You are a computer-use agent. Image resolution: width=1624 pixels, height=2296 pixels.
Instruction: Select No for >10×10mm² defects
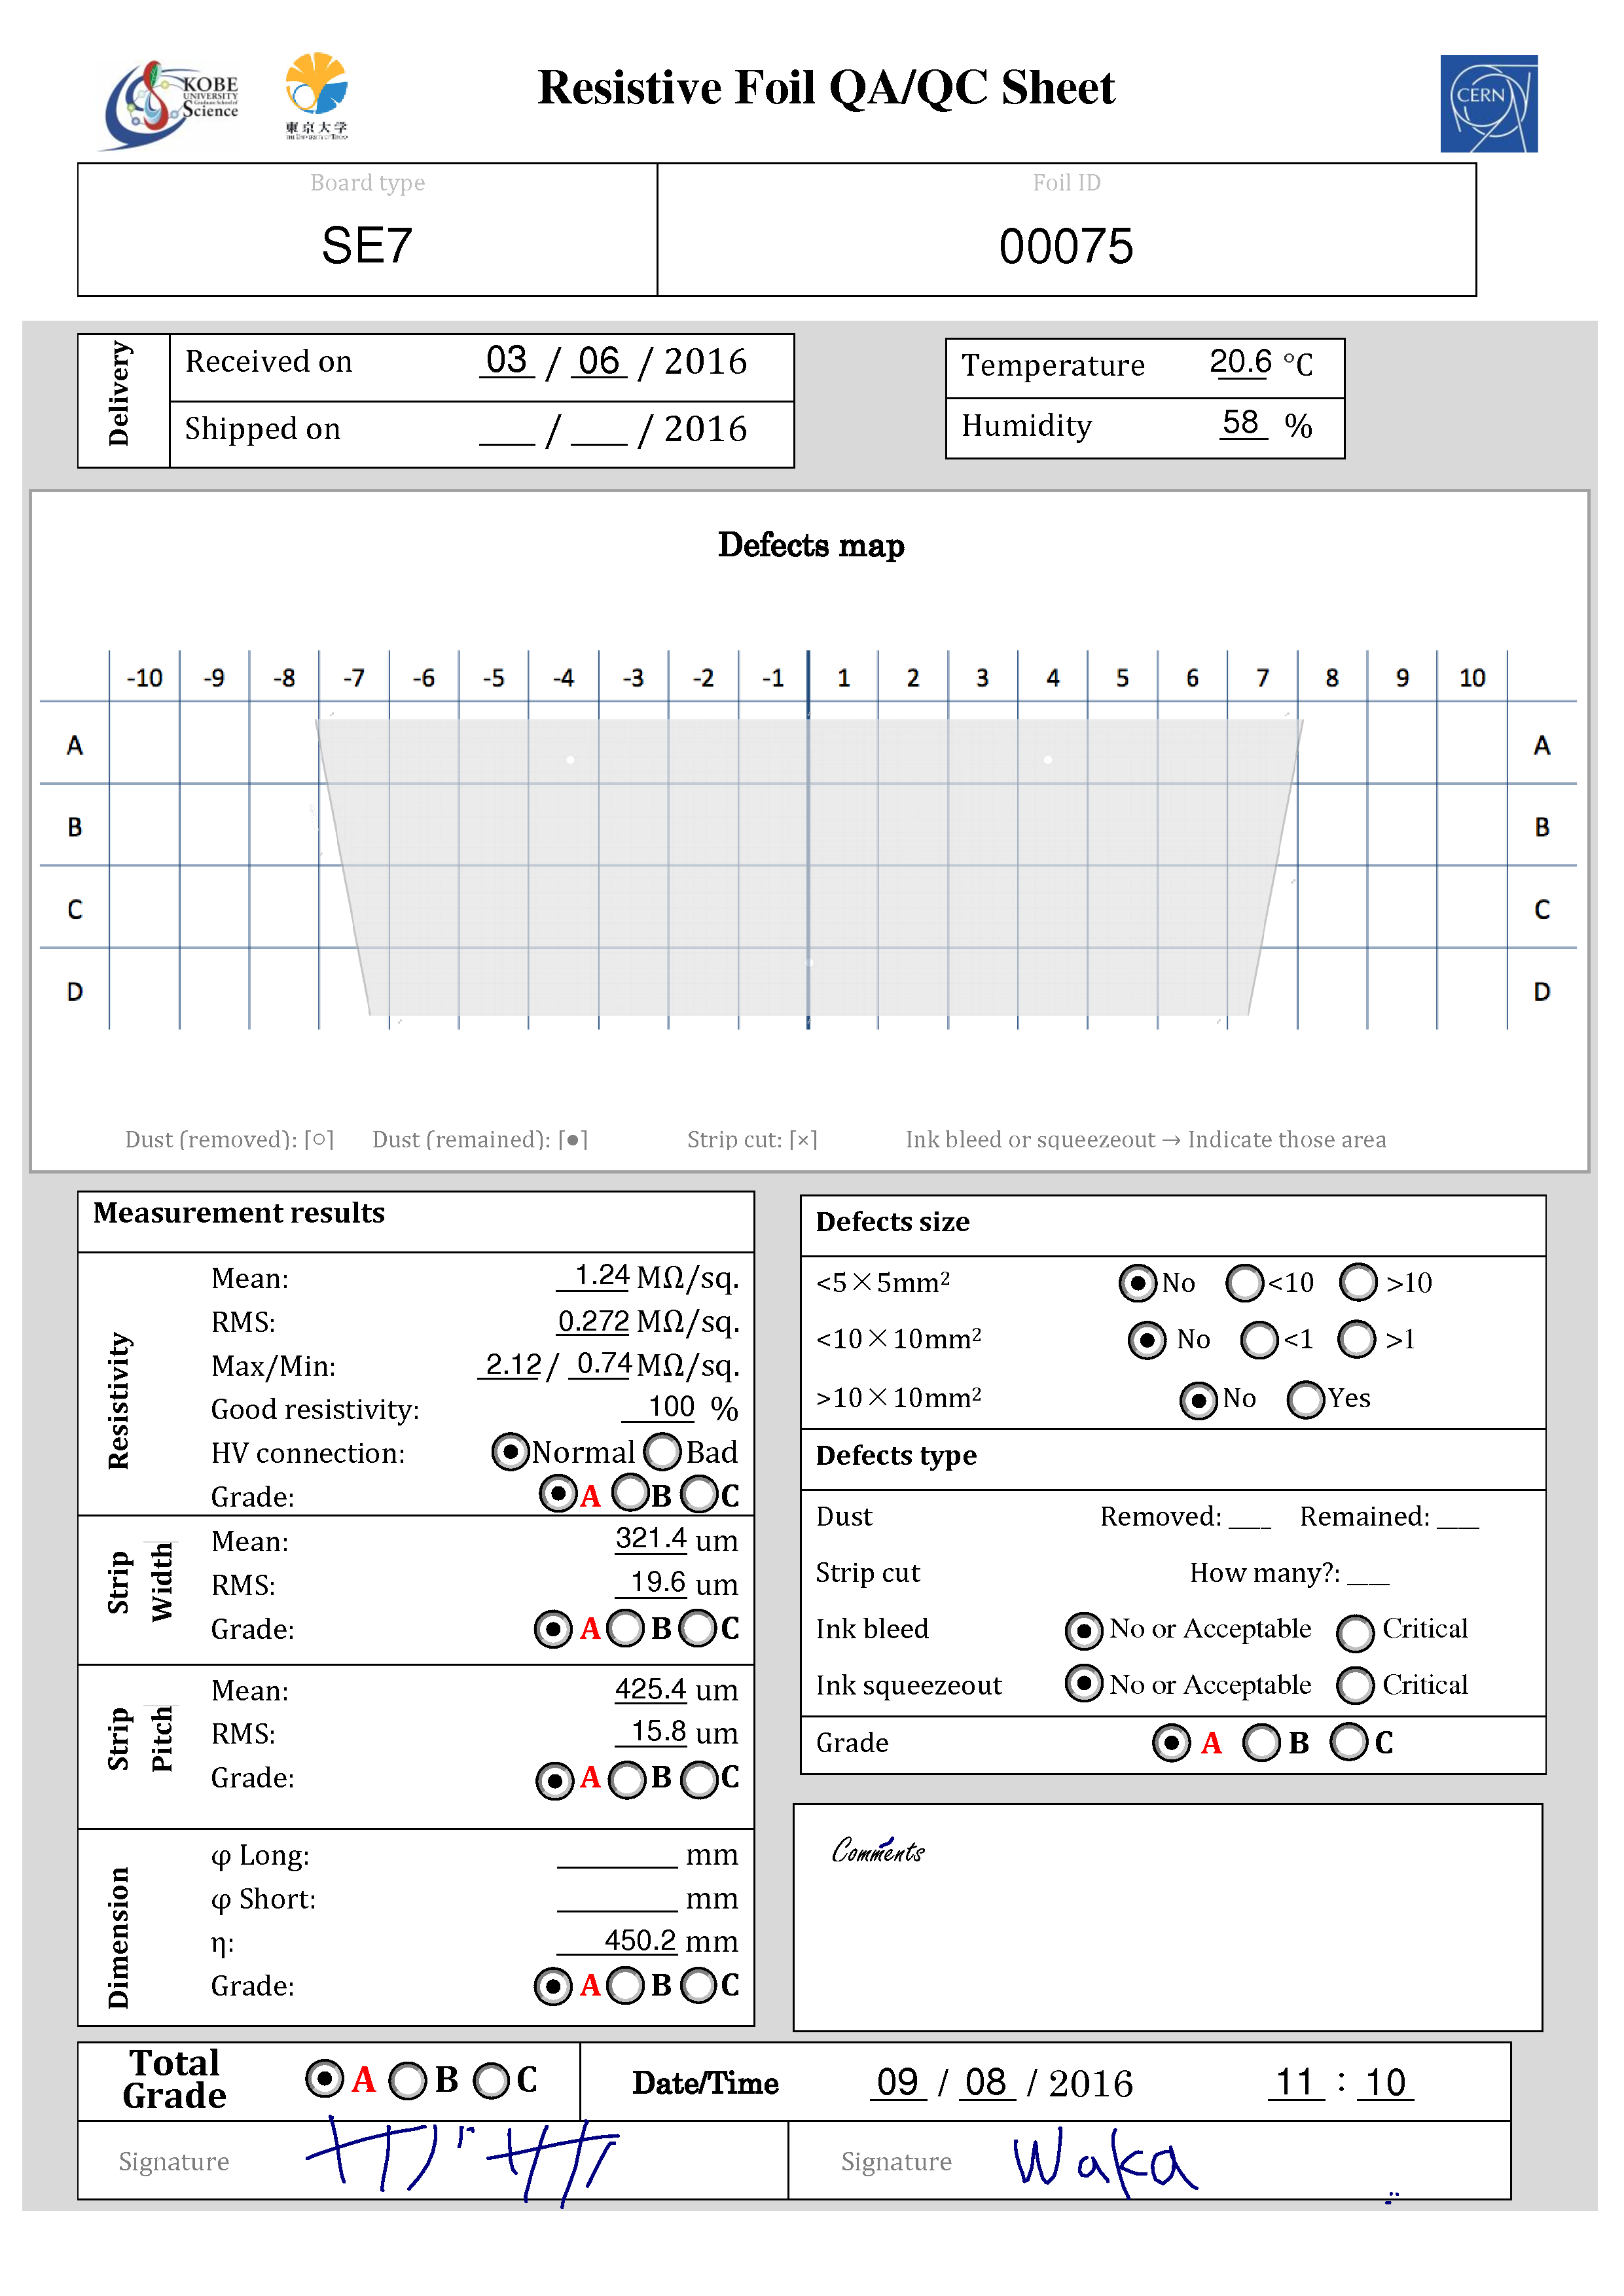click(x=1199, y=1400)
